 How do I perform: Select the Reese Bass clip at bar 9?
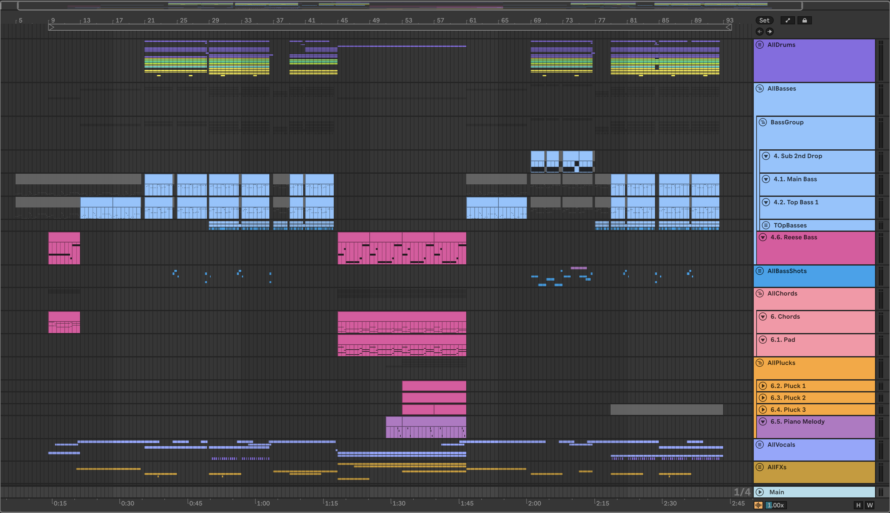64,248
